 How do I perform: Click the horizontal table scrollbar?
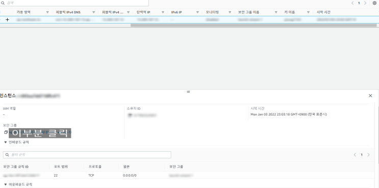click(254, 25)
